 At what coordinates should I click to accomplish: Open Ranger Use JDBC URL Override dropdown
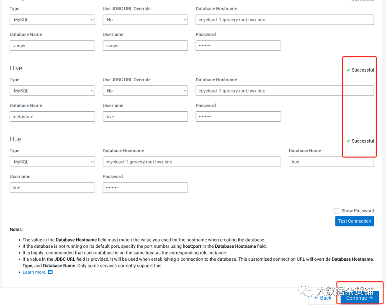tap(145, 20)
